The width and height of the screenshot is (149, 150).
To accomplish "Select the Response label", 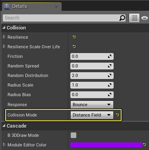I will 17,105.
